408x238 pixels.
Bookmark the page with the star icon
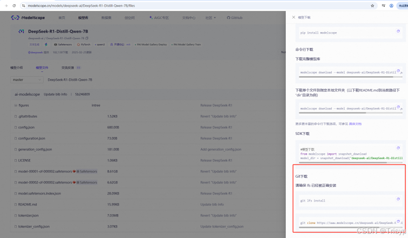[x=372, y=6]
